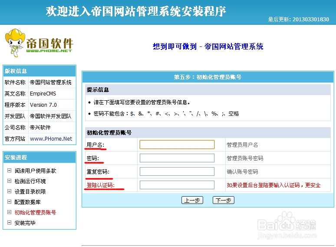Select 安装完毕 step text
The height and width of the screenshot is (247, 336).
[25, 223]
